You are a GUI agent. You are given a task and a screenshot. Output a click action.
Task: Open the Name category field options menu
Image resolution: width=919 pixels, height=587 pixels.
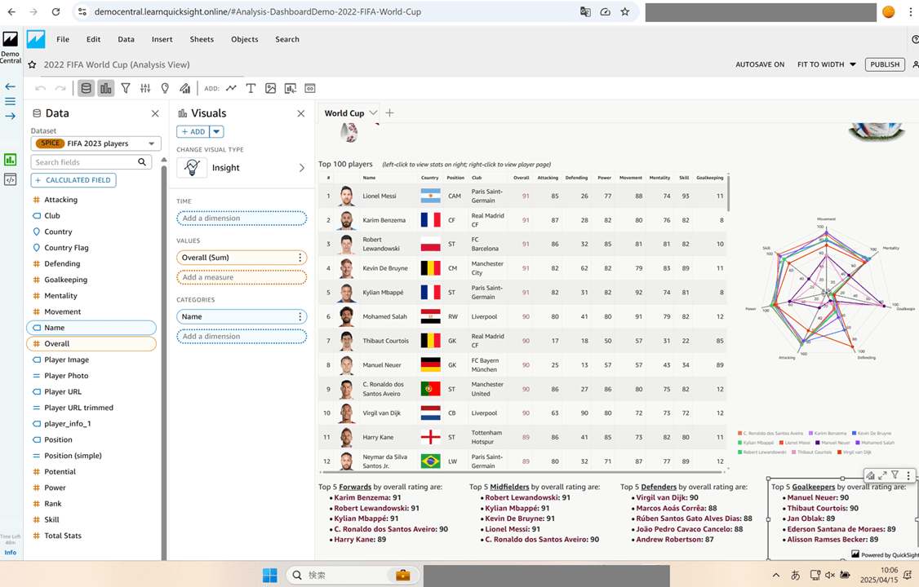(x=300, y=316)
